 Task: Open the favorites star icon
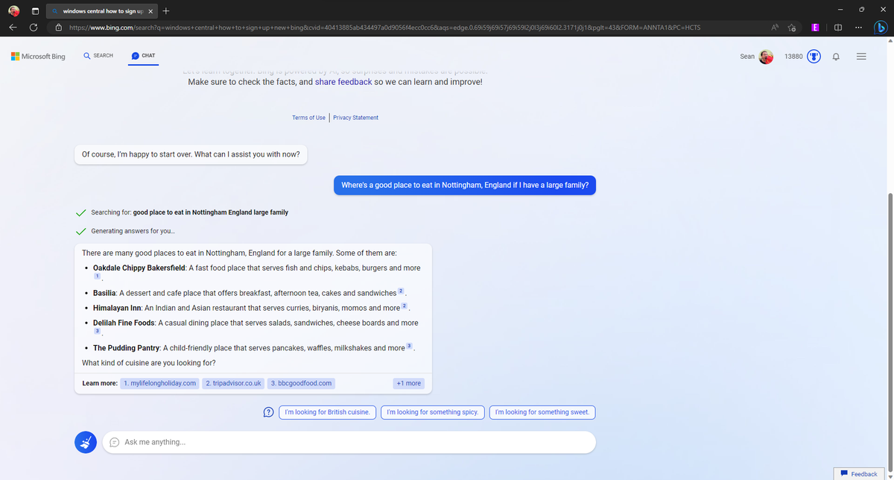point(792,28)
